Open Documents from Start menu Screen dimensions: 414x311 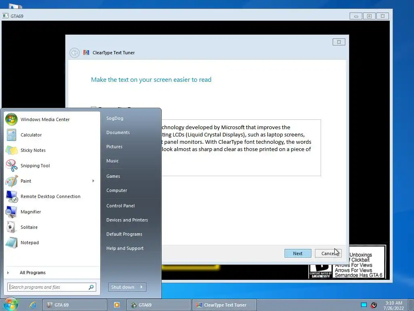(x=118, y=132)
